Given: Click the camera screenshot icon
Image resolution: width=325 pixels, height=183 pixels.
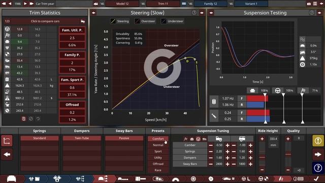Looking at the screenshot, I should tap(309, 4).
